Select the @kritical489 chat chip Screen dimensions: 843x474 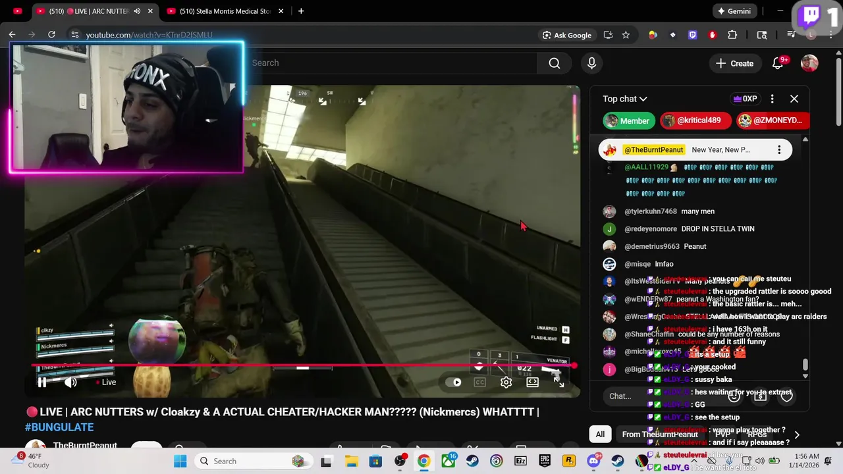[695, 120]
